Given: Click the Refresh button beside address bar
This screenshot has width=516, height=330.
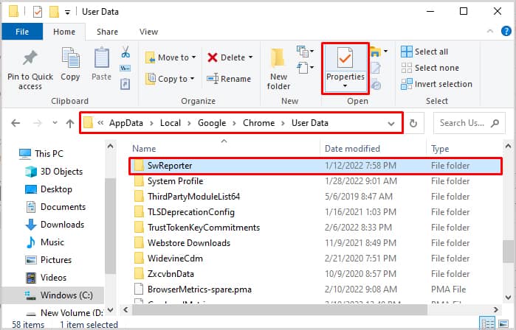Looking at the screenshot, I should pyautogui.click(x=413, y=123).
